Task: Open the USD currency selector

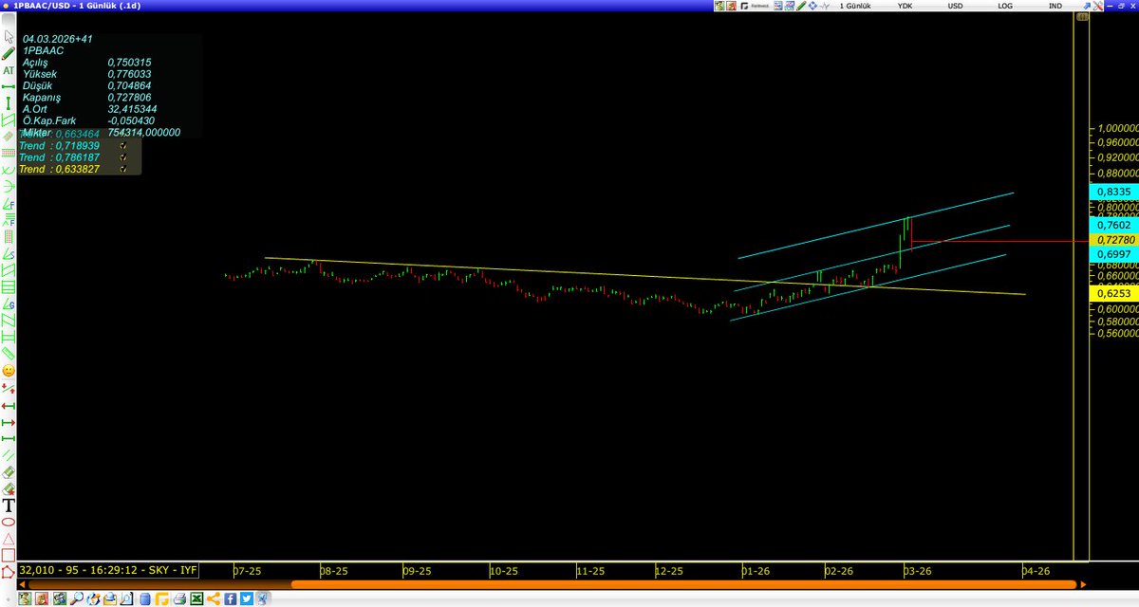Action: (956, 6)
